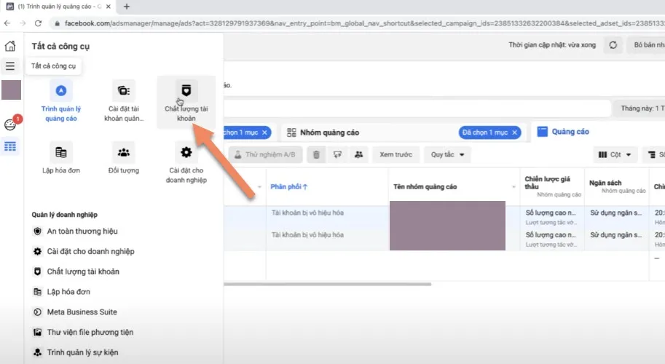The height and width of the screenshot is (364, 665).
Task: Expand the Cột columns dropdown
Action: click(615, 154)
